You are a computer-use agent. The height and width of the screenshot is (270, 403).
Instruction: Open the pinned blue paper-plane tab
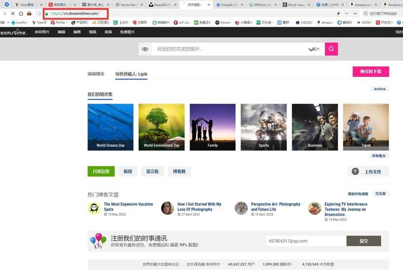(7, 5)
